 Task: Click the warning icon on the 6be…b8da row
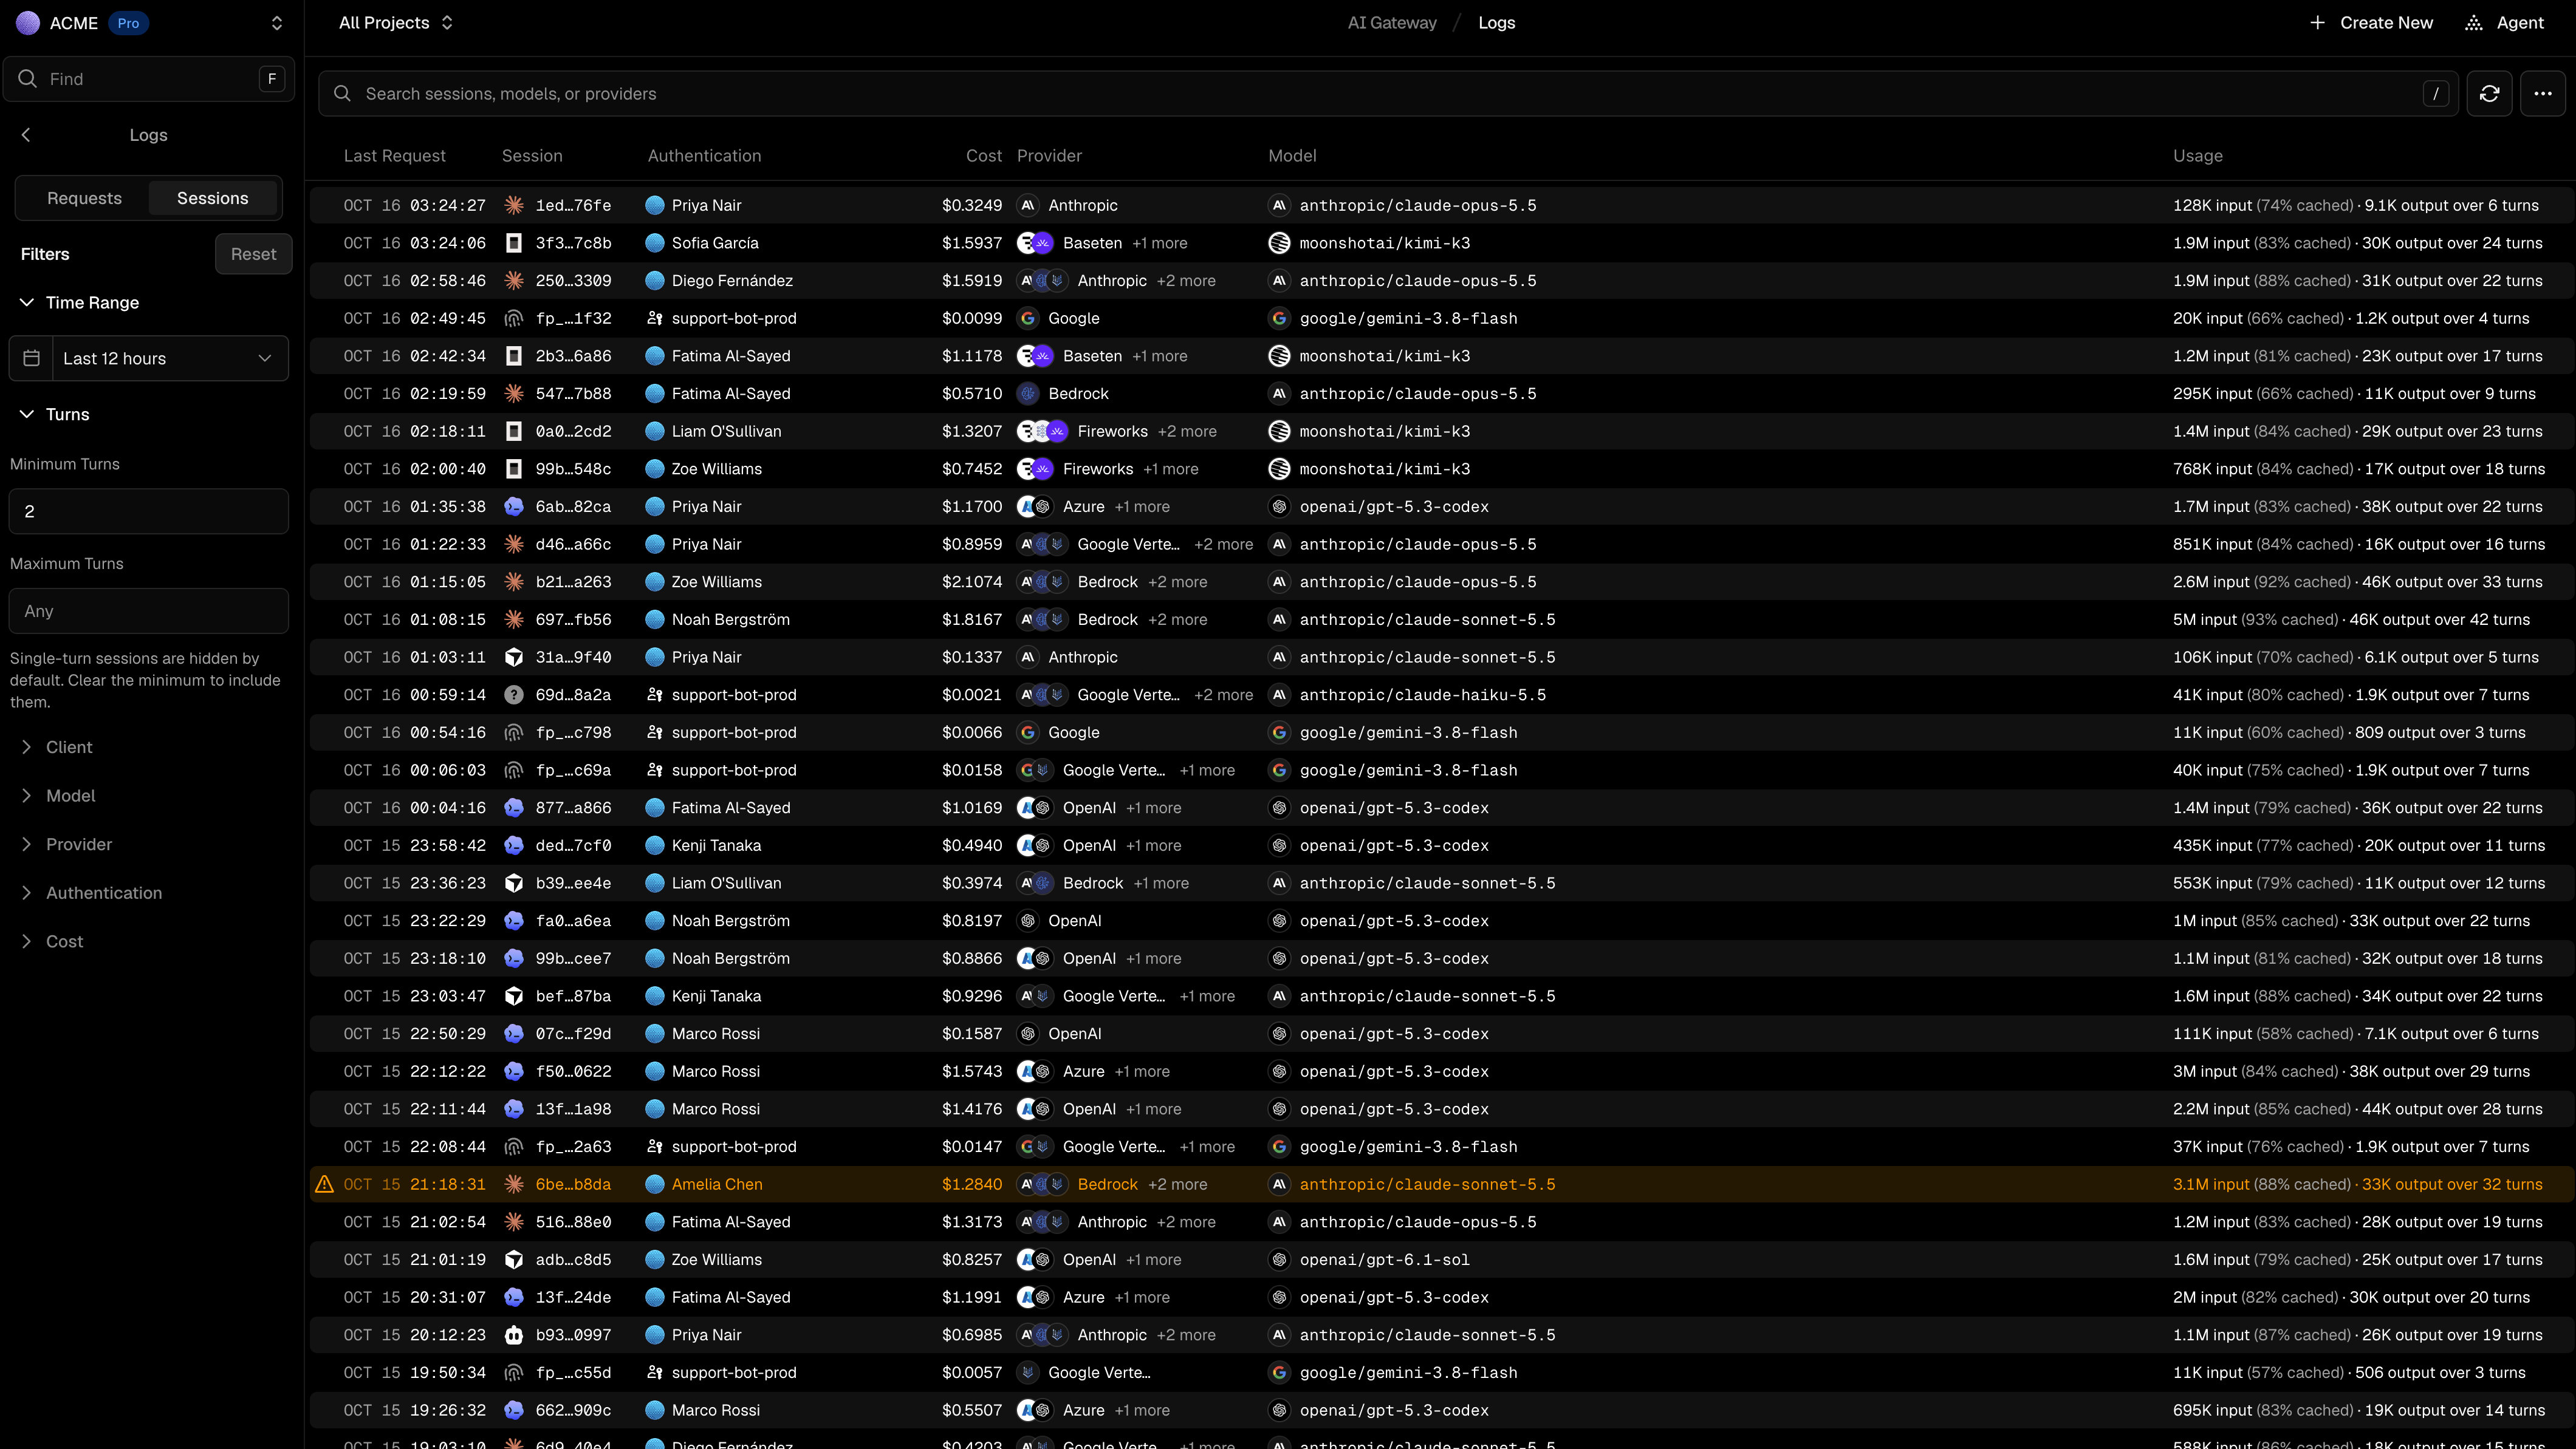click(x=324, y=1184)
